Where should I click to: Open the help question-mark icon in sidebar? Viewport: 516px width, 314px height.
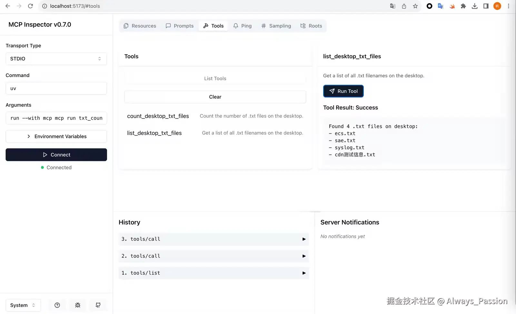(x=57, y=305)
